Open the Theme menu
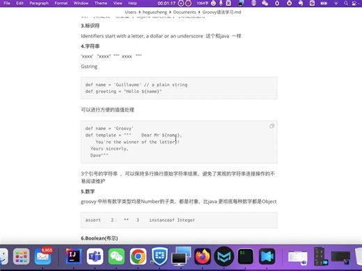Image resolution: width=362 pixels, height=271 pixels. [101, 3]
